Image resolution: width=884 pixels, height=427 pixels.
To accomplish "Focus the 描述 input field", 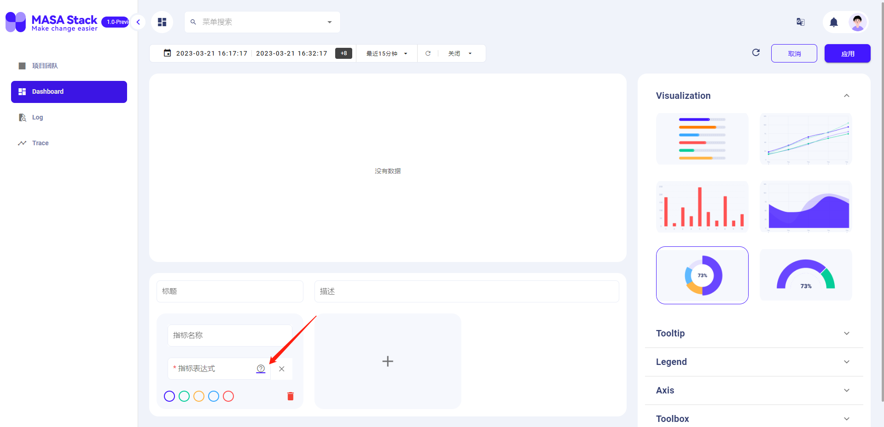I will tap(467, 291).
